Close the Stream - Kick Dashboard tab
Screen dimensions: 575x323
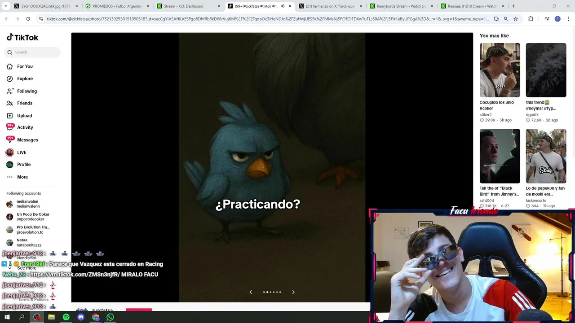click(219, 6)
